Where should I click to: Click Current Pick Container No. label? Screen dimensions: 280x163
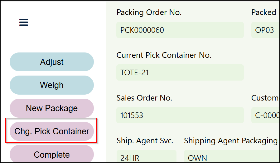164,55
